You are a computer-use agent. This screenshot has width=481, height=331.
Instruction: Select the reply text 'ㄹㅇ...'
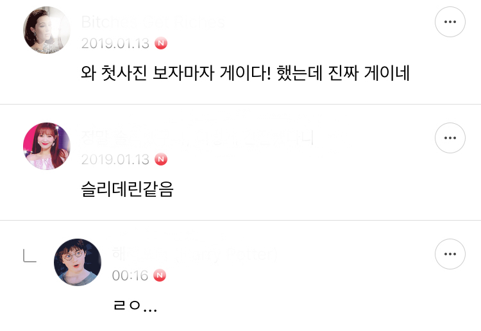click(135, 306)
